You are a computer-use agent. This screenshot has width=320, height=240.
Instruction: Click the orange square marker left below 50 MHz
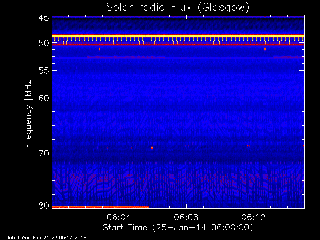pyautogui.click(x=99, y=49)
